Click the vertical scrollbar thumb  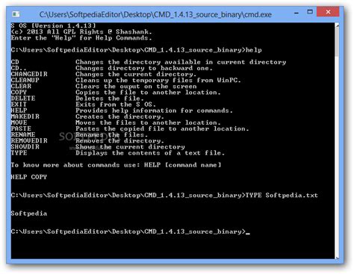point(337,43)
